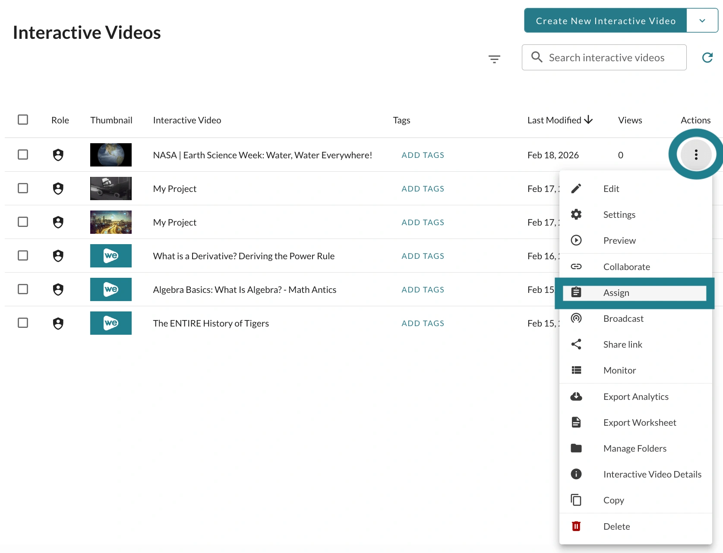Click the play-circle Preview icon

pyautogui.click(x=576, y=240)
